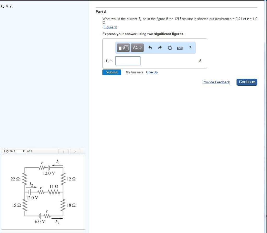Click the right arrow next to Figure 1

coord(75,151)
